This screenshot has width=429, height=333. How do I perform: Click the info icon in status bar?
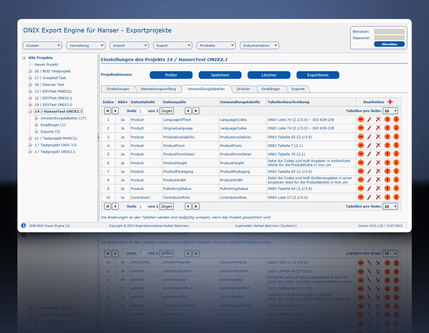24,225
